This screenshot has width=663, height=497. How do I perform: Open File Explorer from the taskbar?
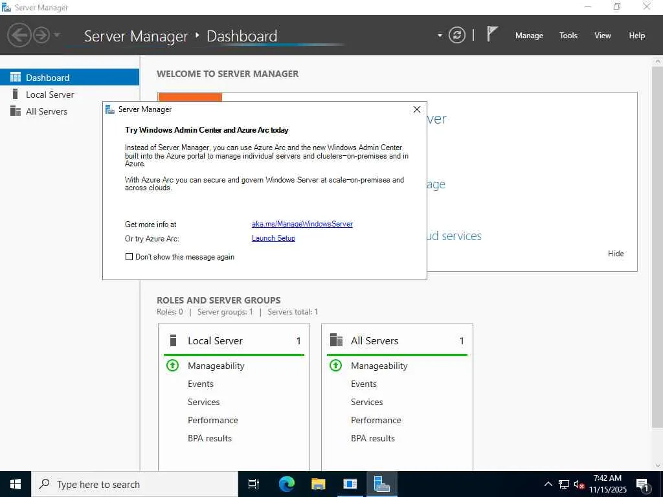point(318,484)
